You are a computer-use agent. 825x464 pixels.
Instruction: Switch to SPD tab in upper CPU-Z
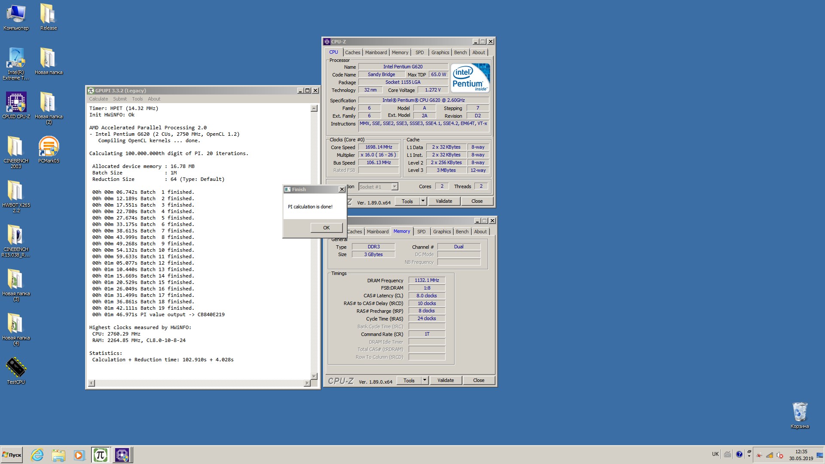point(420,52)
